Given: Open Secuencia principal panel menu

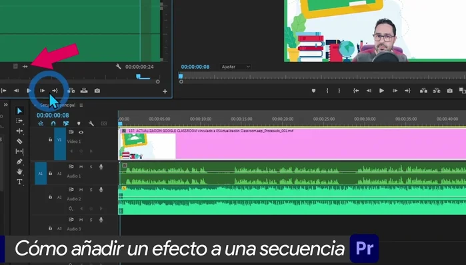Looking at the screenshot, I should pos(81,105).
